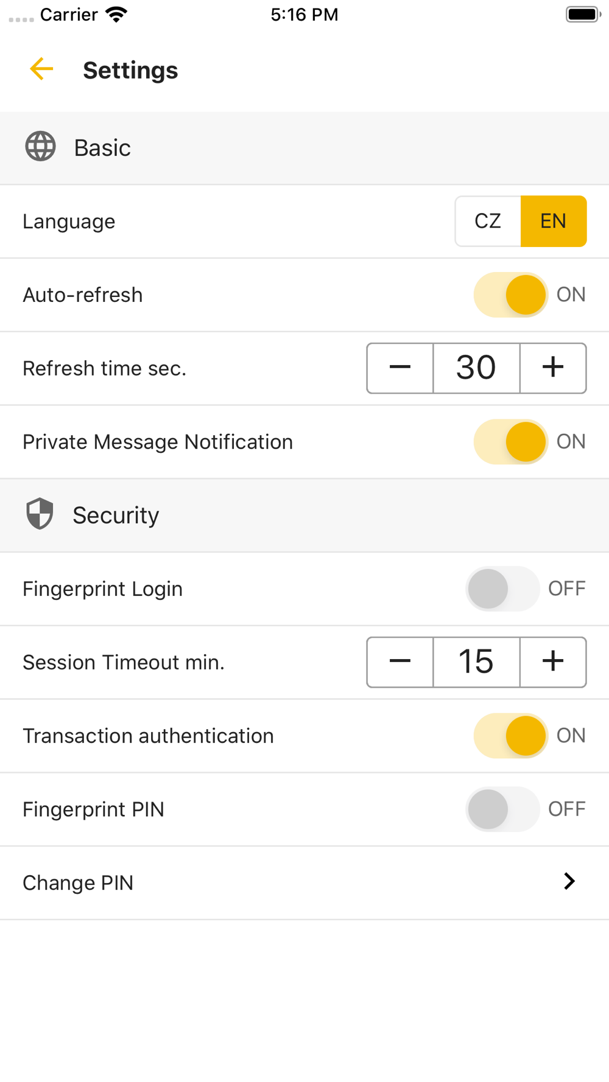The height and width of the screenshot is (1082, 609).
Task: Decrease refresh time with minus button
Action: click(400, 368)
